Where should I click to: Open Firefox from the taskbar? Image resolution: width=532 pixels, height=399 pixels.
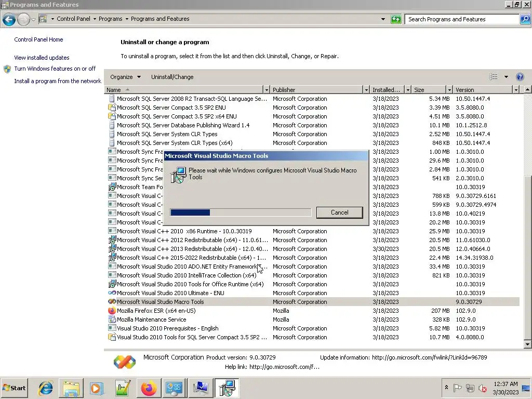coord(149,388)
